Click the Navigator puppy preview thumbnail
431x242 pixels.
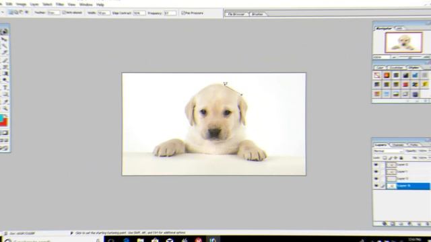click(403, 42)
